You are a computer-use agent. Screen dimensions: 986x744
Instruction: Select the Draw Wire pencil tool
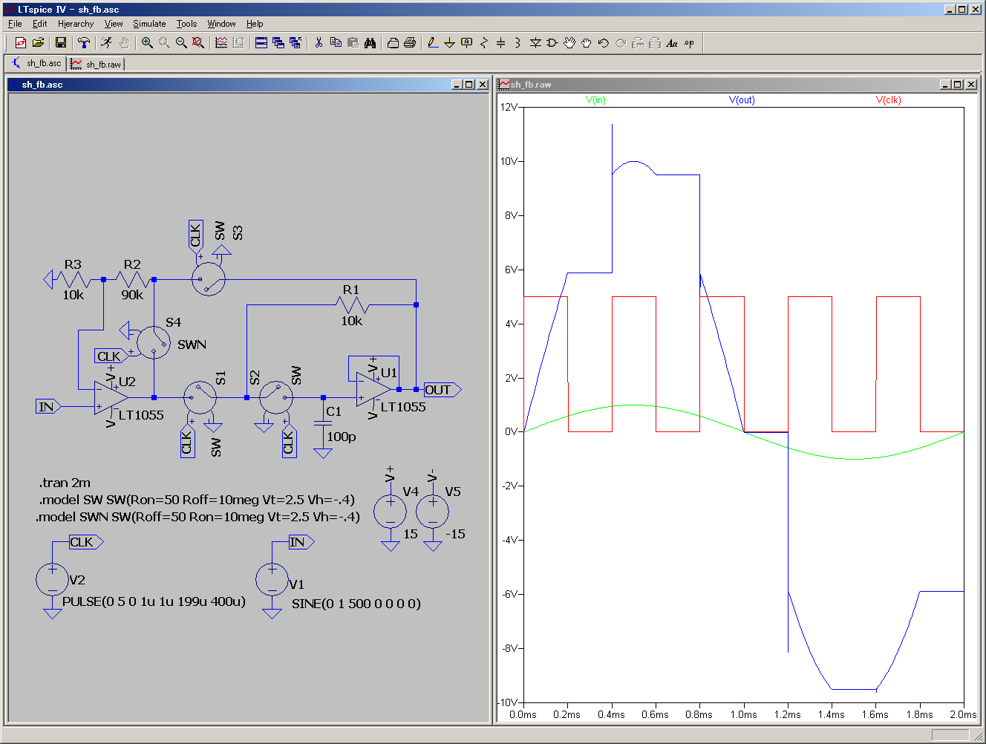433,43
